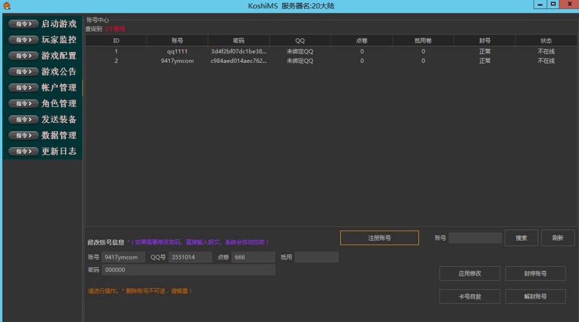Open the 发送装备 section
Viewport: 579px width, 322px height.
pyautogui.click(x=59, y=119)
